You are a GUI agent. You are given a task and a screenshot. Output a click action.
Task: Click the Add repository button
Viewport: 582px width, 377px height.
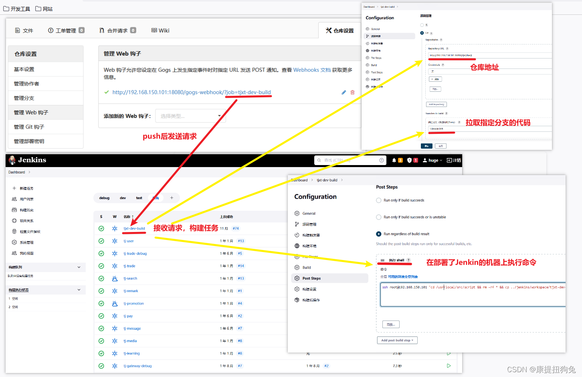pyautogui.click(x=436, y=104)
